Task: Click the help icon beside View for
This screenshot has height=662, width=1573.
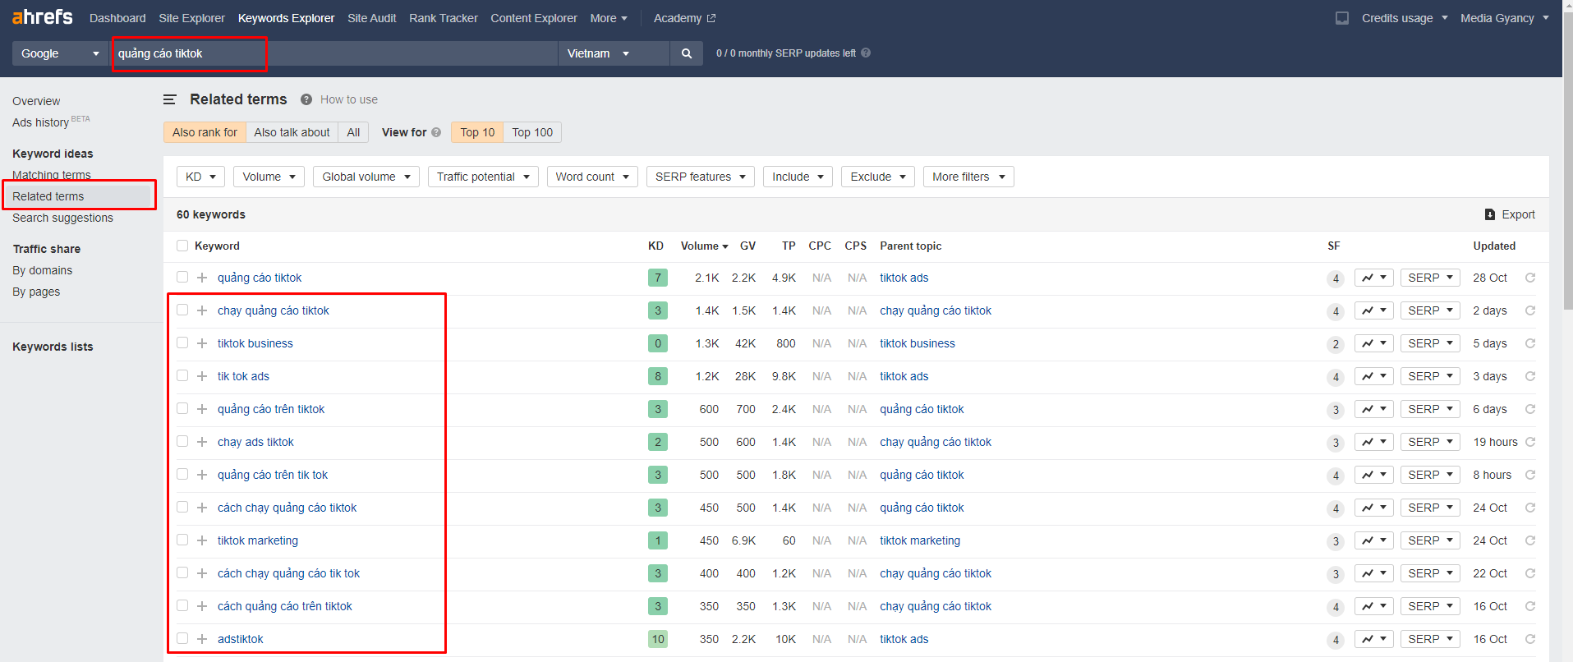Action: [x=436, y=132]
